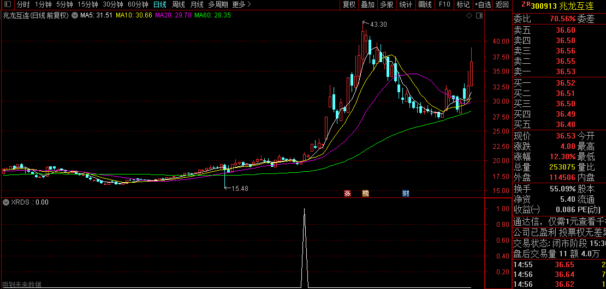The width and height of the screenshot is (606, 289).
Task: Toggle the 叠加 overlay option
Action: point(368,4)
